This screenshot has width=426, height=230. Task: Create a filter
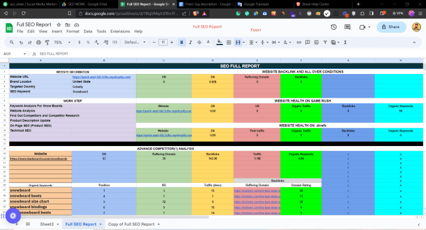[325, 43]
